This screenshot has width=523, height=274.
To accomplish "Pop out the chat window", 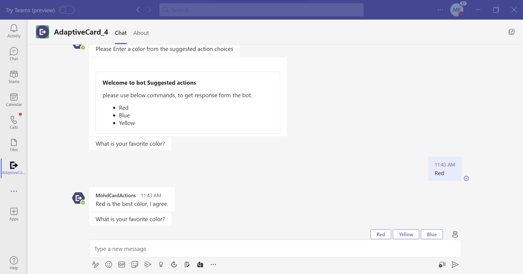I will (x=512, y=32).
